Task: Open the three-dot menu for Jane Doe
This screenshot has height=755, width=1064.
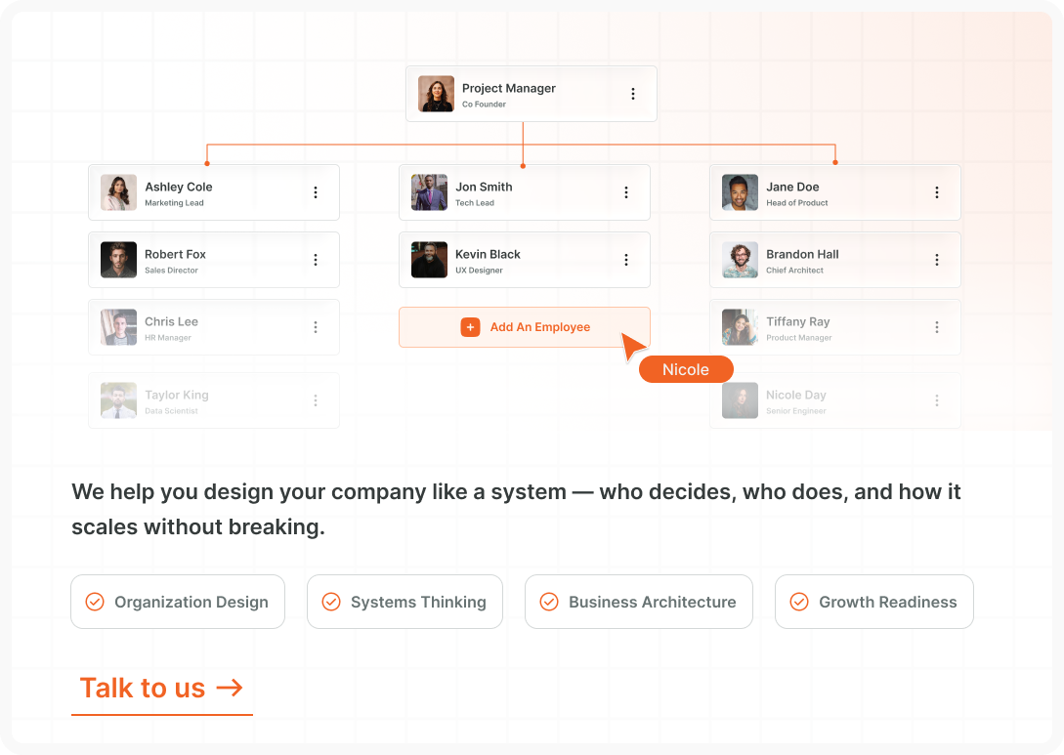Action: pyautogui.click(x=937, y=192)
